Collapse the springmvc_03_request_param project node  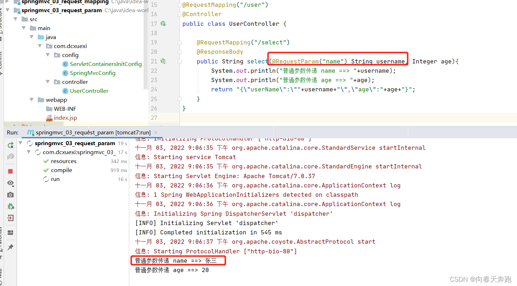(x=8, y=10)
